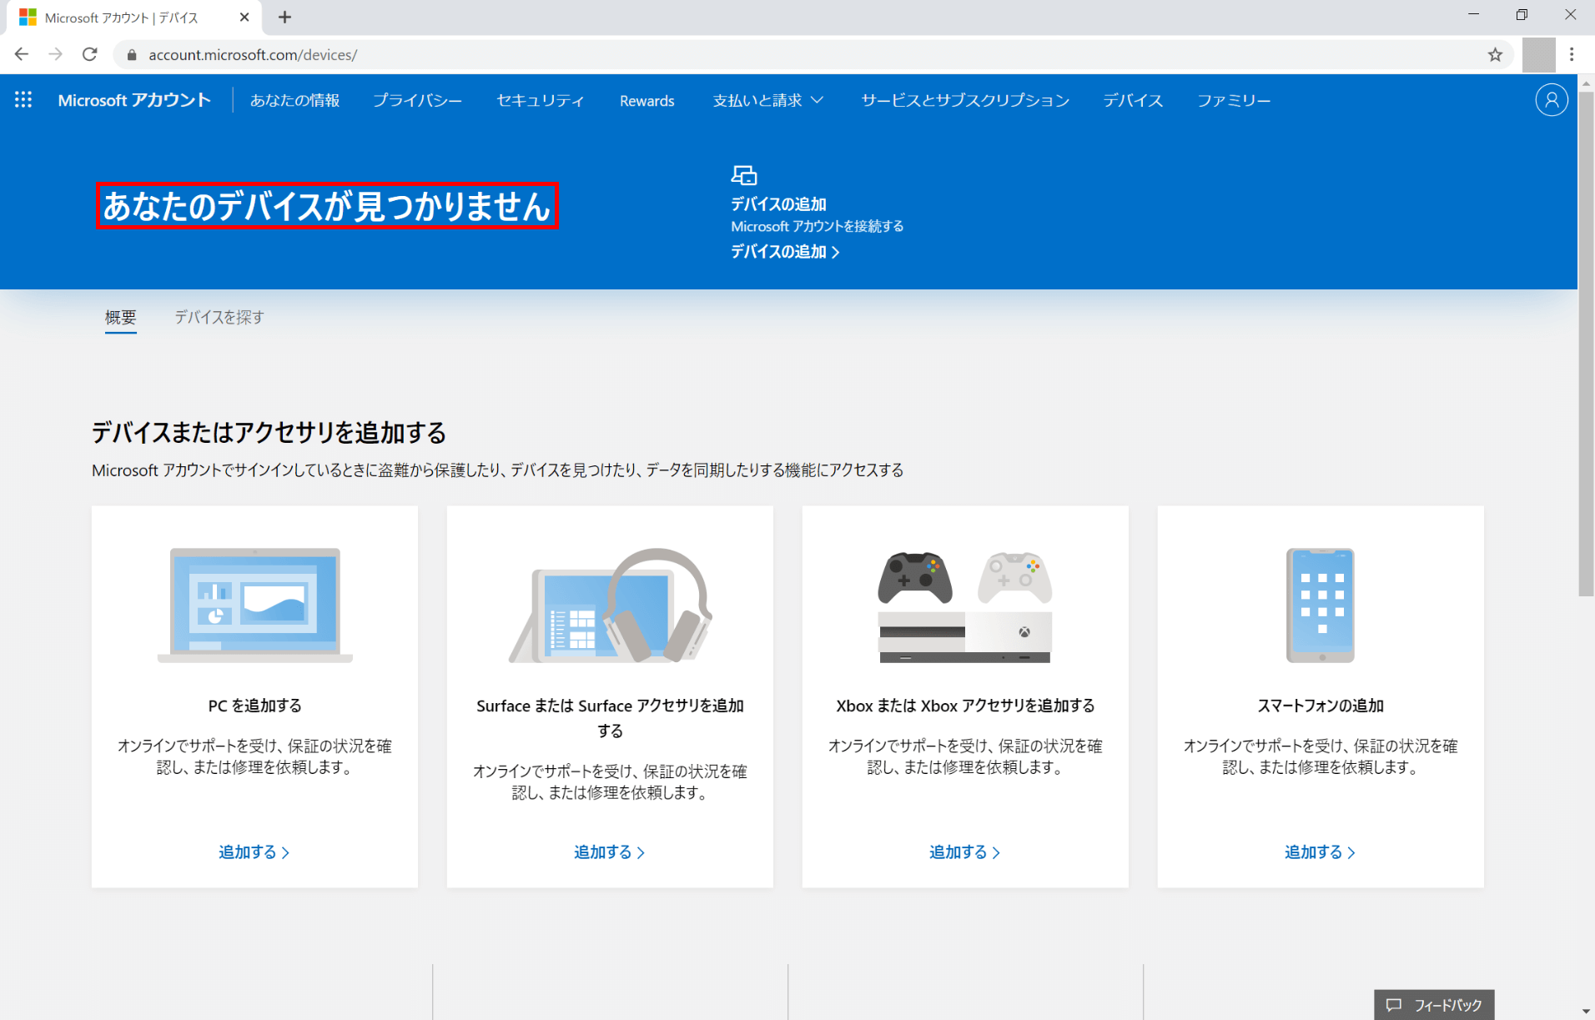Switch to デバイスを探す tab
This screenshot has width=1595, height=1020.
219,317
